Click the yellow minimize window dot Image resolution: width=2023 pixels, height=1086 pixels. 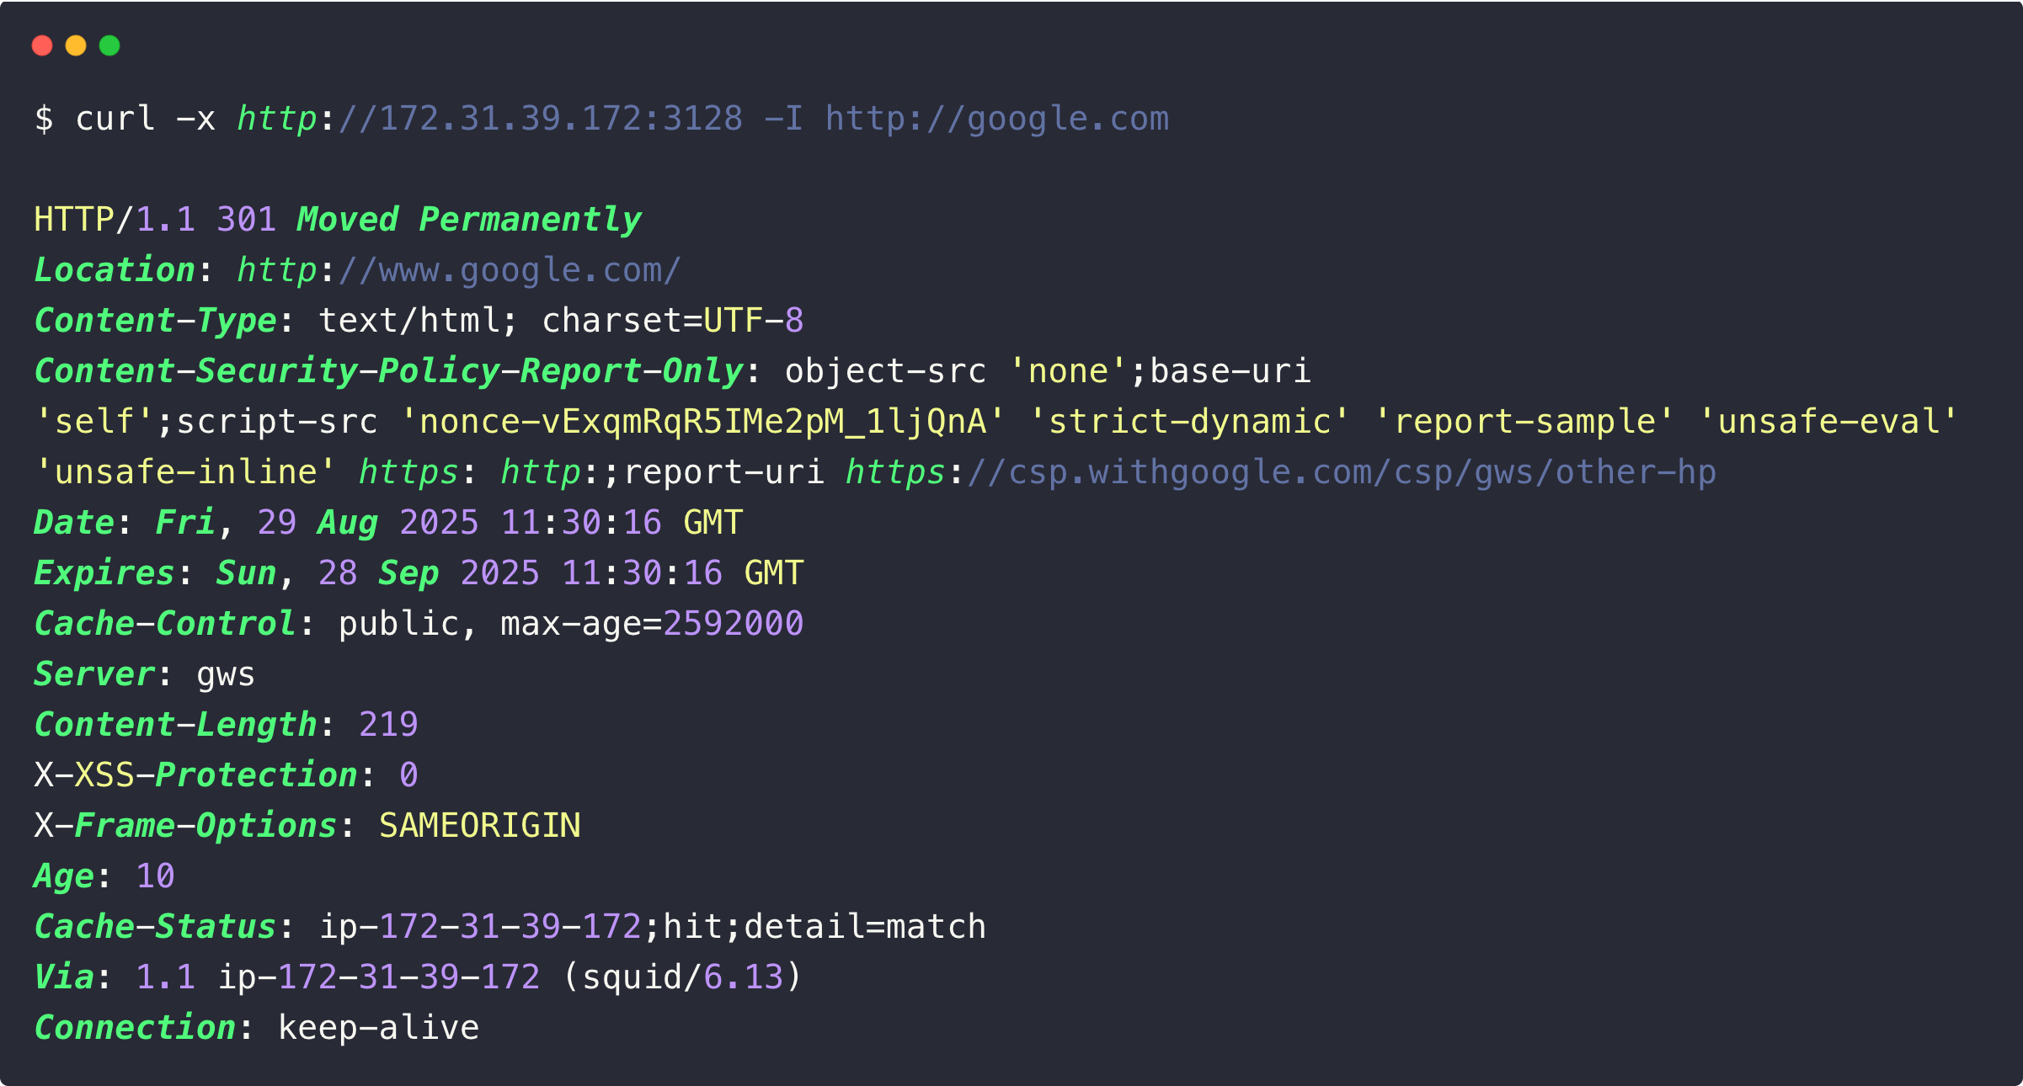(76, 45)
